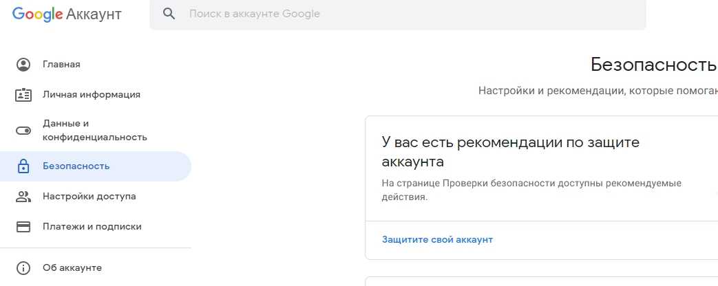Click the Данные и конфиденциальность toggle icon

pyautogui.click(x=23, y=131)
